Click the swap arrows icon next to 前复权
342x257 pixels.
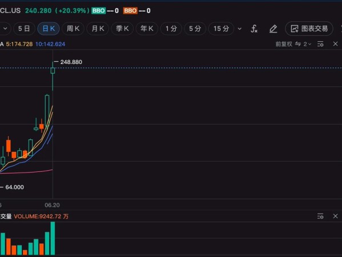(x=297, y=44)
